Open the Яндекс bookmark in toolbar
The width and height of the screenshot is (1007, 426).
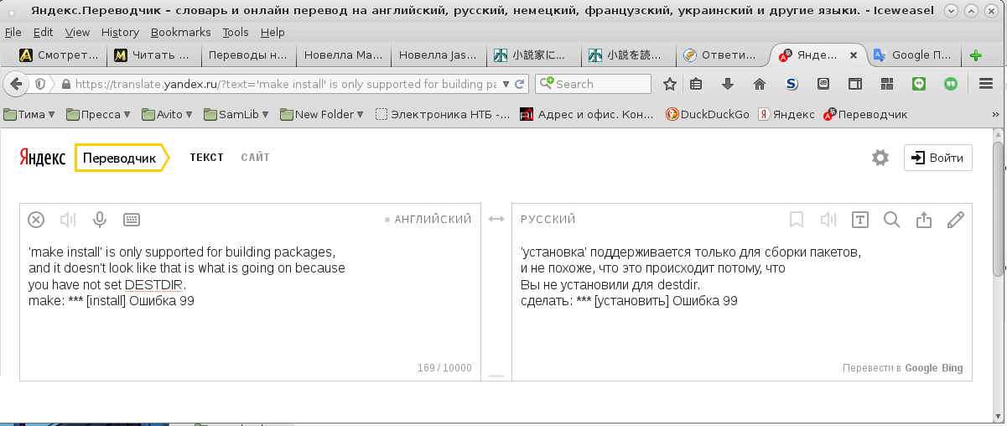[786, 114]
